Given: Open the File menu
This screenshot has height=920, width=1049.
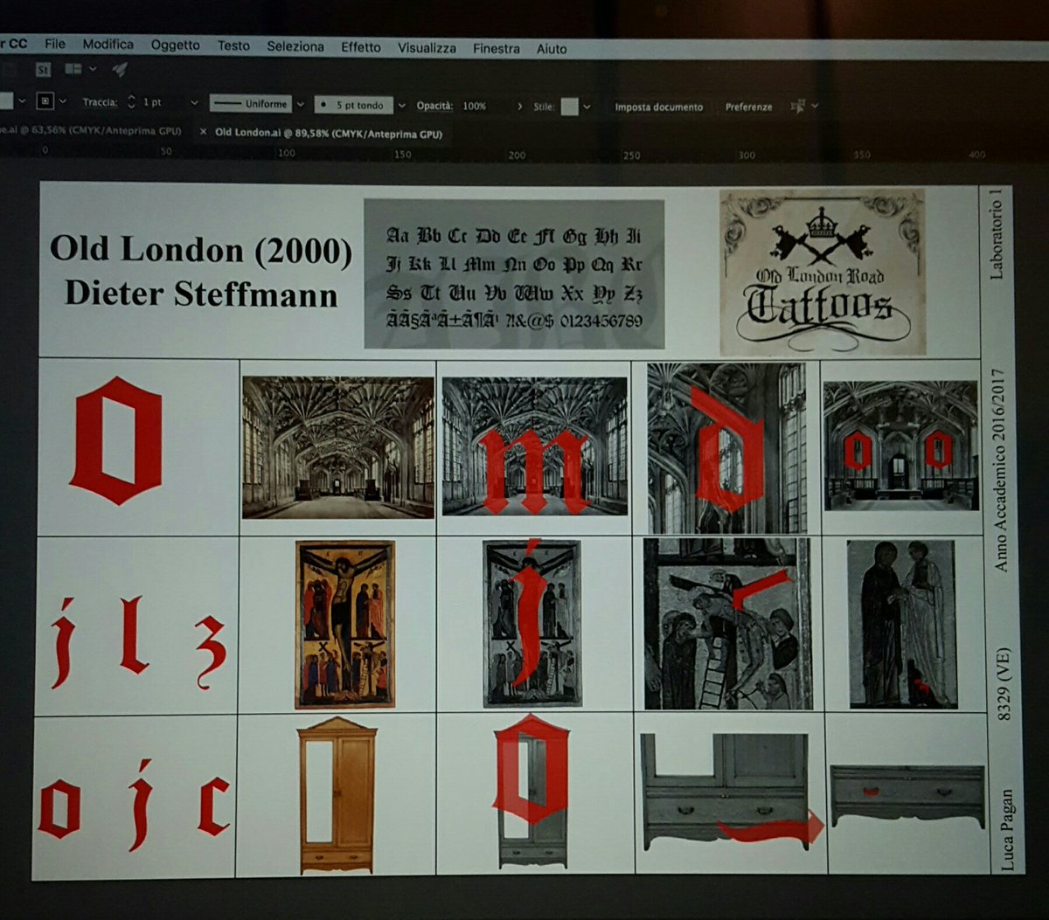Looking at the screenshot, I should pyautogui.click(x=55, y=44).
